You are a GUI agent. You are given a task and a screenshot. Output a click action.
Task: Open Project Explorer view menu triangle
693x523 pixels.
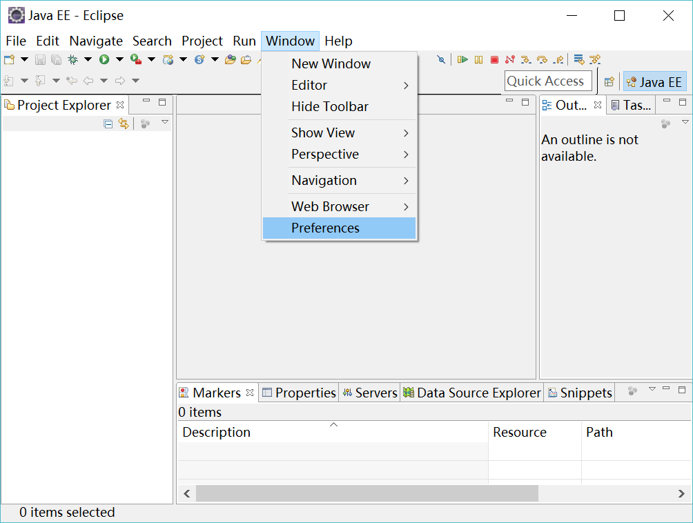coord(165,122)
